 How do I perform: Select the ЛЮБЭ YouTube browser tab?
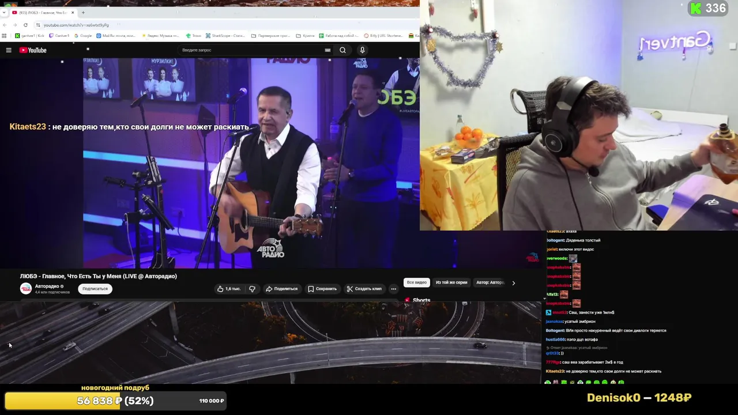(x=43, y=12)
